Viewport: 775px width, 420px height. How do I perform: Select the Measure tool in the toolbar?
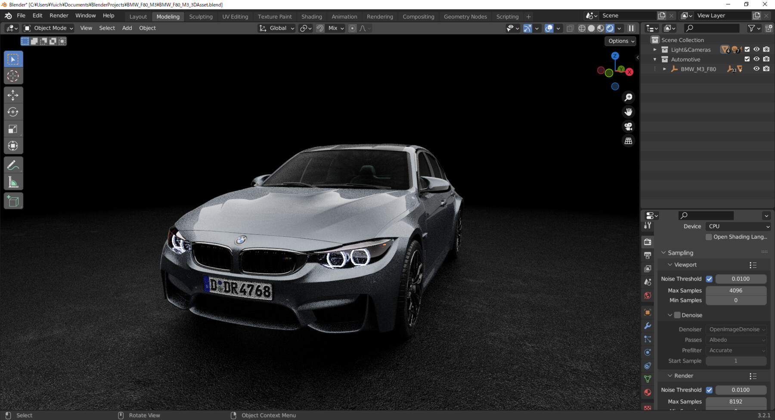[x=13, y=181]
